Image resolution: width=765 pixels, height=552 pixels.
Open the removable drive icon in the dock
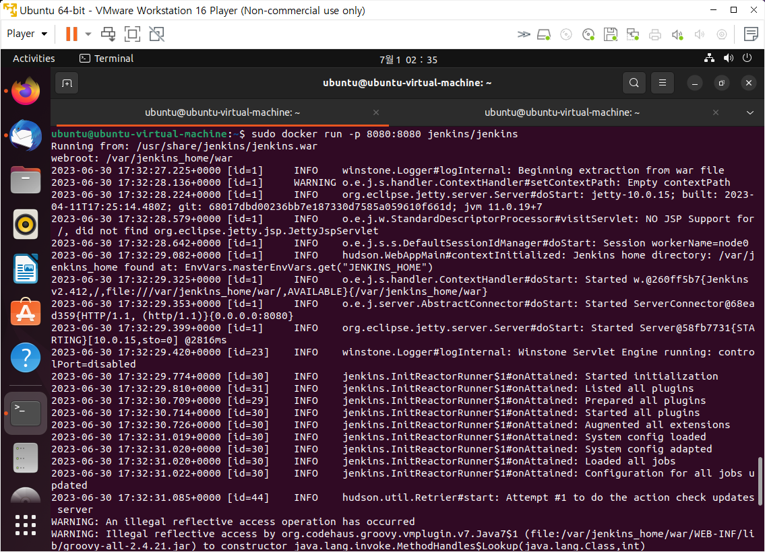coord(26,458)
